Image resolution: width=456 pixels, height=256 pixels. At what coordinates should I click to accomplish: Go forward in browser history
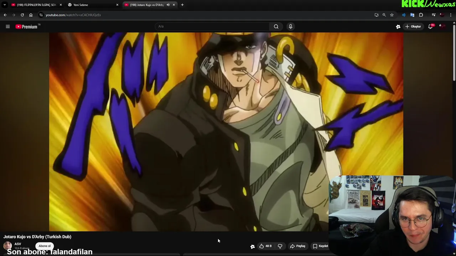(x=14, y=15)
